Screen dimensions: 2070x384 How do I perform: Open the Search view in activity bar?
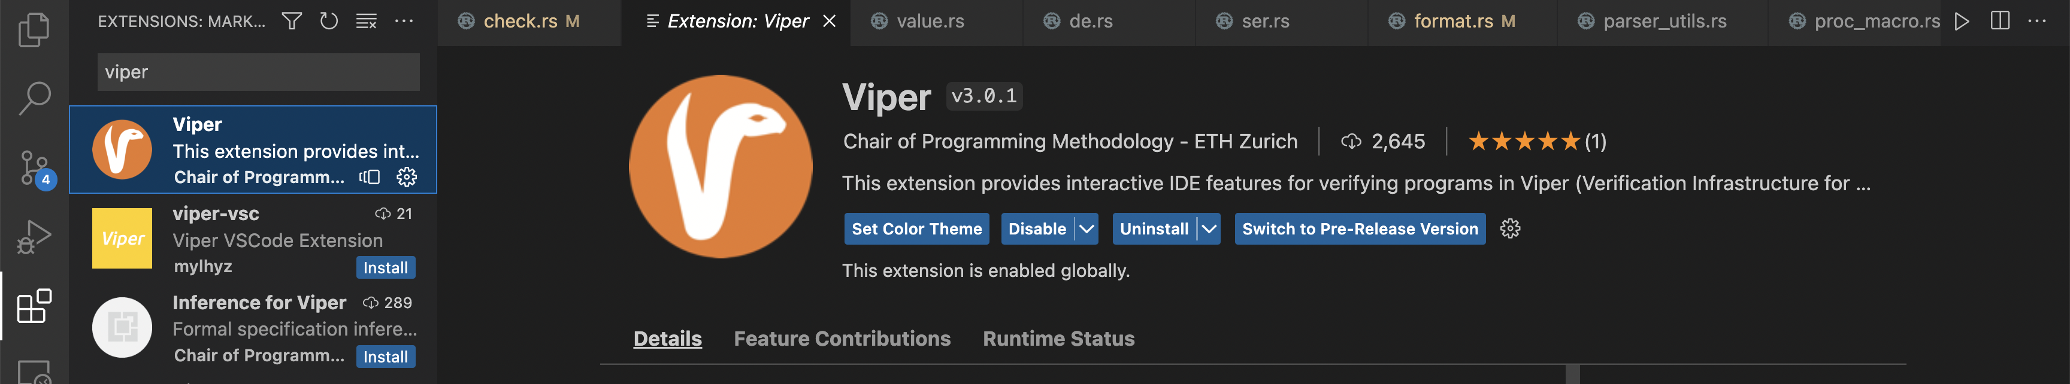[34, 98]
